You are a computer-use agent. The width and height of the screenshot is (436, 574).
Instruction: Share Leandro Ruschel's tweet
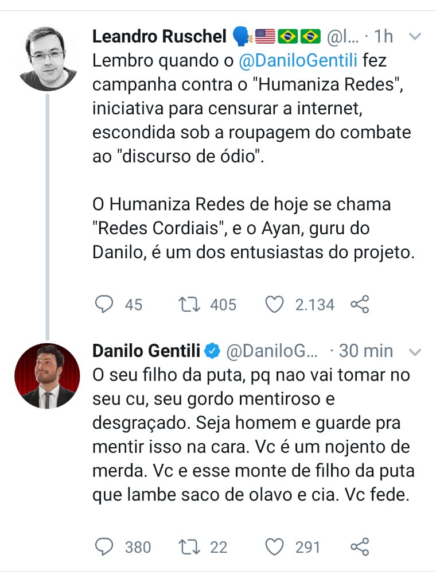pyautogui.click(x=359, y=304)
